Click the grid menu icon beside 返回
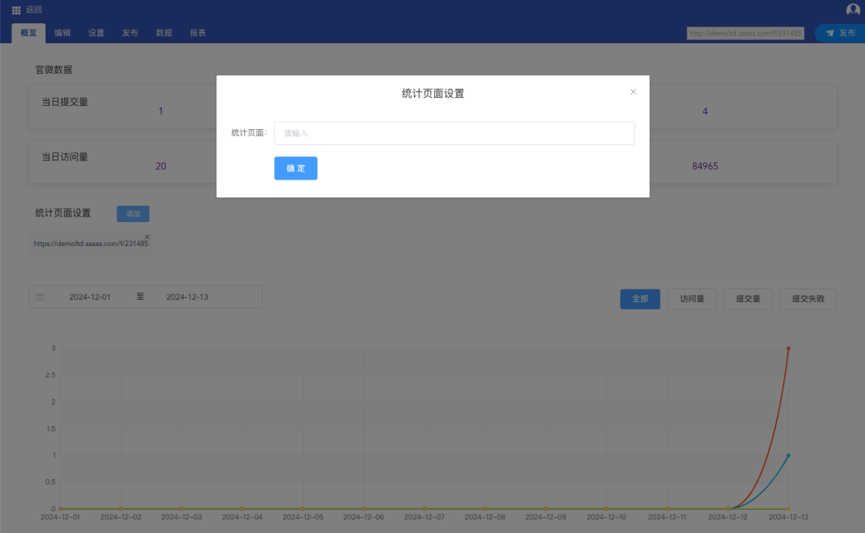 tap(16, 10)
